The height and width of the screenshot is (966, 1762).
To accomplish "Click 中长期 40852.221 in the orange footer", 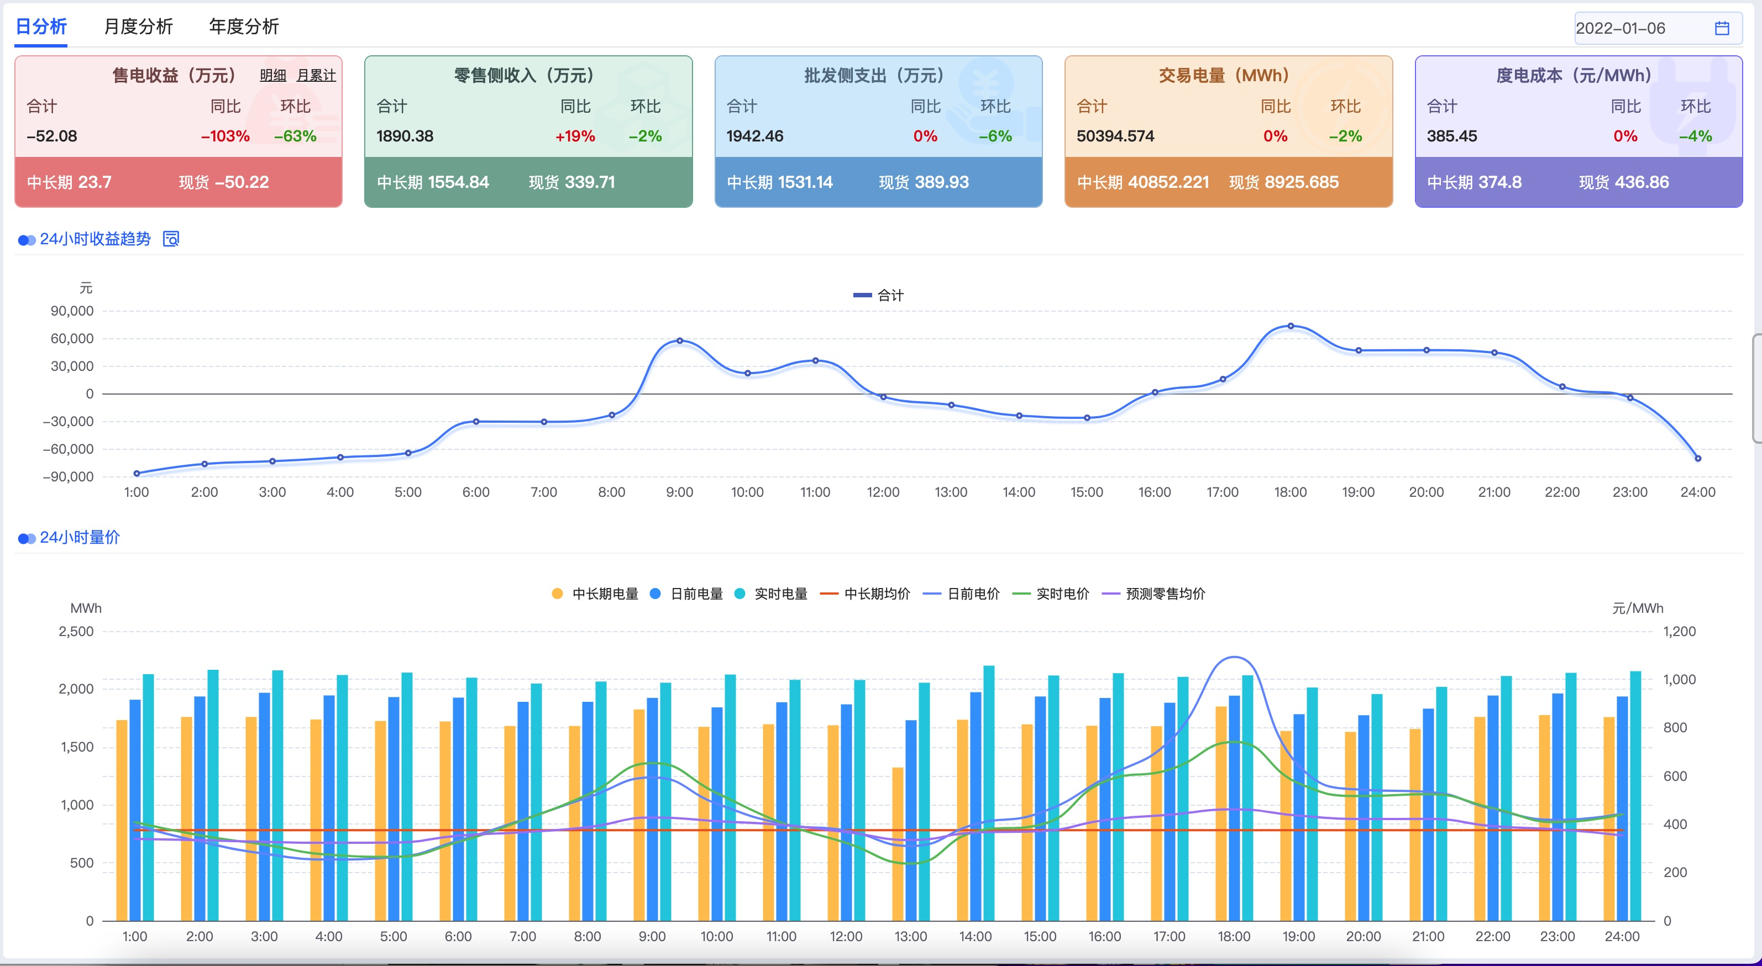I will [1143, 182].
